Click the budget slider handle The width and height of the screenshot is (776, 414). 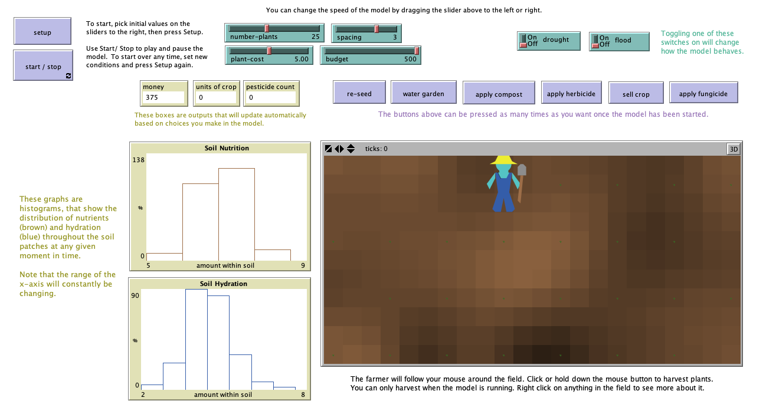click(417, 51)
